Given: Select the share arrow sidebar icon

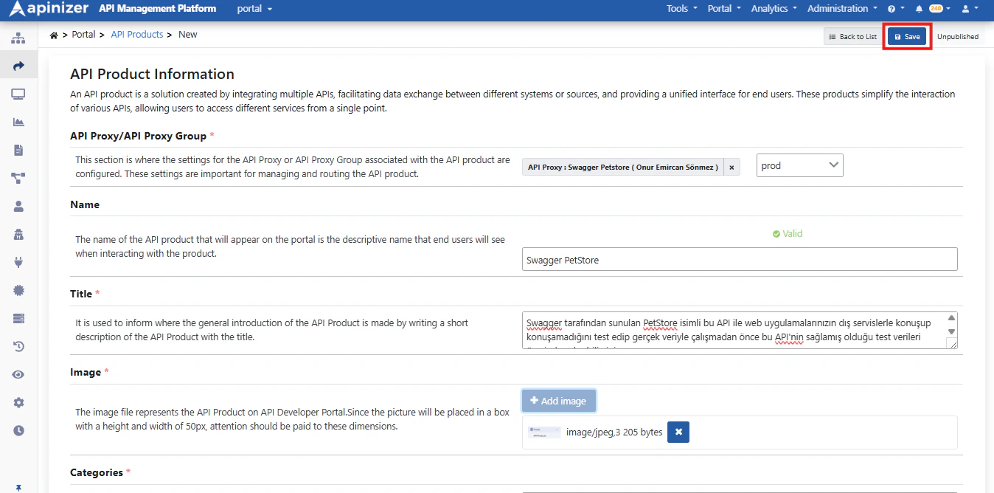Looking at the screenshot, I should 18,66.
